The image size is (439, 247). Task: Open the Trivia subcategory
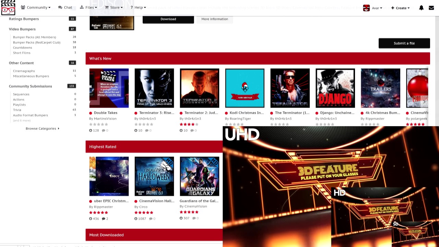pos(17,110)
